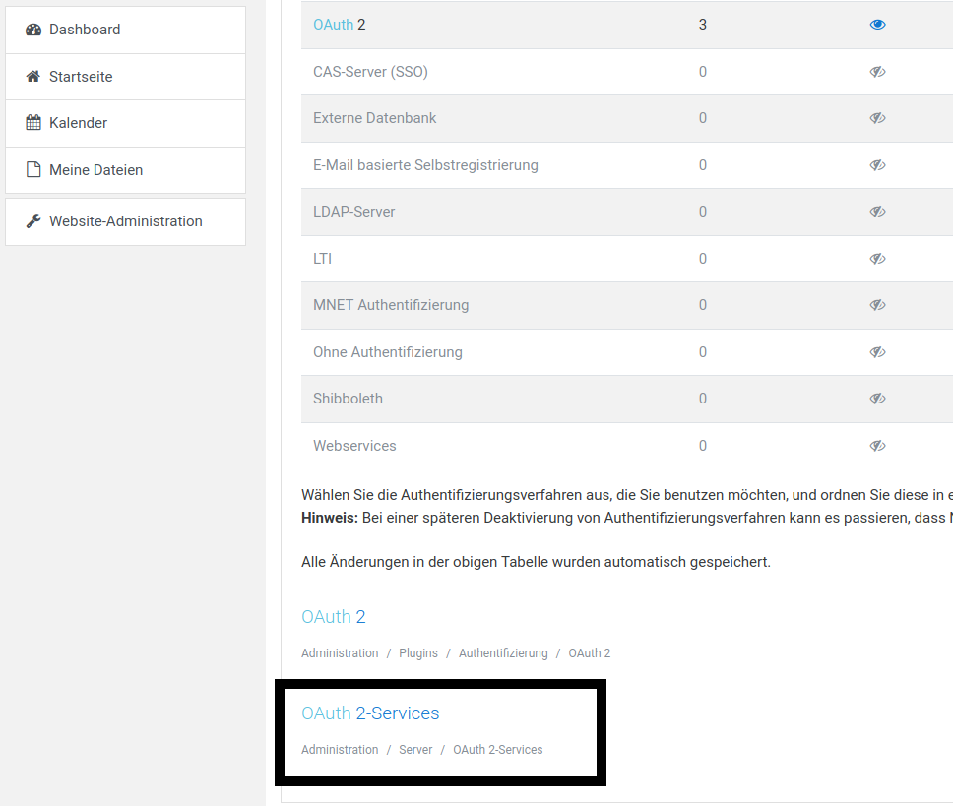This screenshot has height=806, width=953.
Task: Click the Website-Administration wrench icon
Action: 33,221
